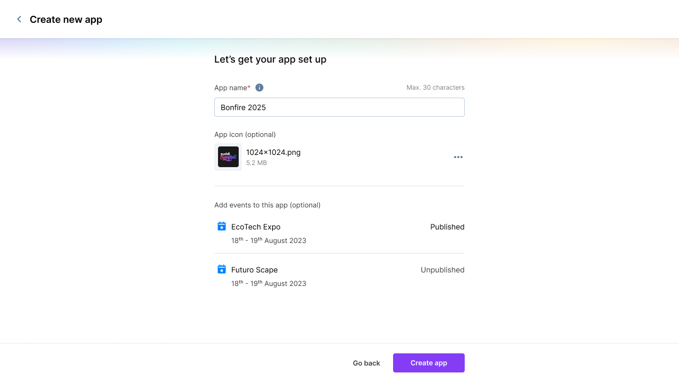679x382 pixels.
Task: Focus the App name input field
Action: [x=339, y=107]
